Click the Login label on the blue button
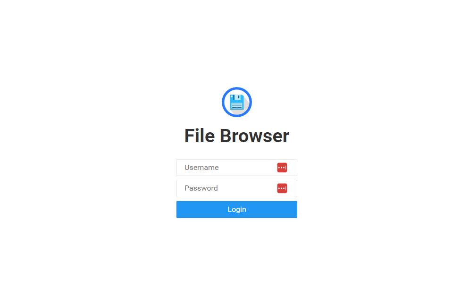 click(x=237, y=209)
